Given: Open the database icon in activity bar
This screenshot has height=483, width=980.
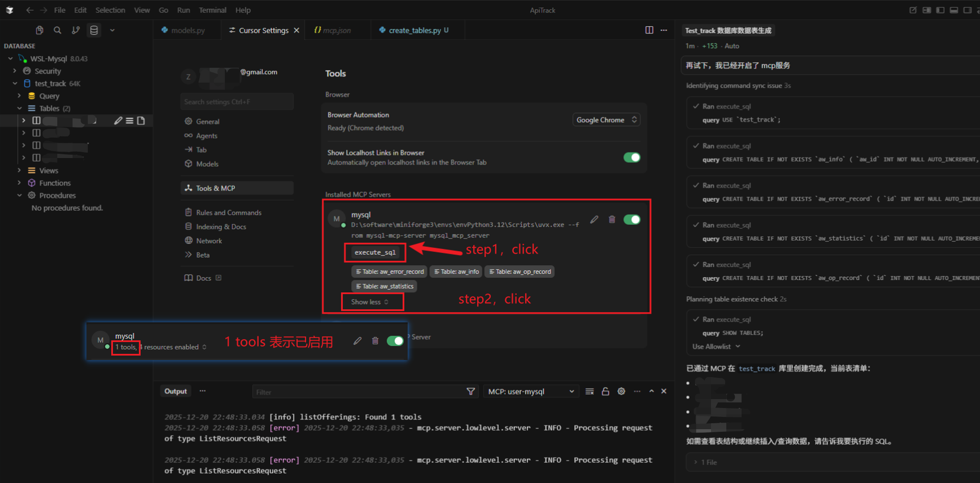Looking at the screenshot, I should (94, 30).
